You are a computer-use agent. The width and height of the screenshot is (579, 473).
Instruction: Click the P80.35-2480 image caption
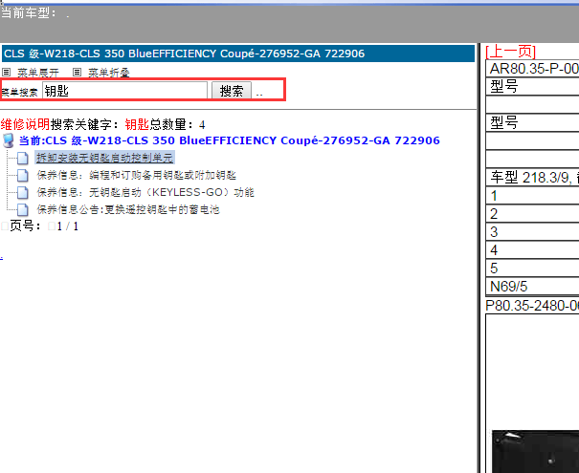[x=532, y=306]
